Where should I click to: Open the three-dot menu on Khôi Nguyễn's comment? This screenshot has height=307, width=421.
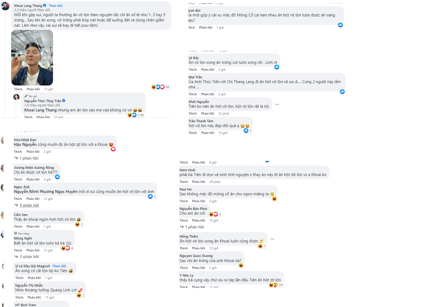tap(277, 104)
